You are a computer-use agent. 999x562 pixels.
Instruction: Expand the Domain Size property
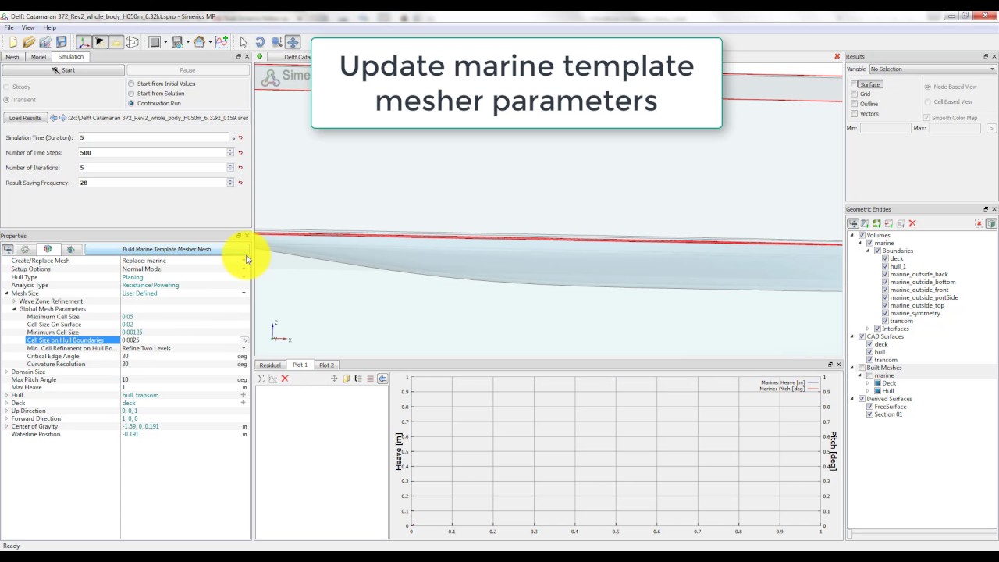click(x=6, y=372)
